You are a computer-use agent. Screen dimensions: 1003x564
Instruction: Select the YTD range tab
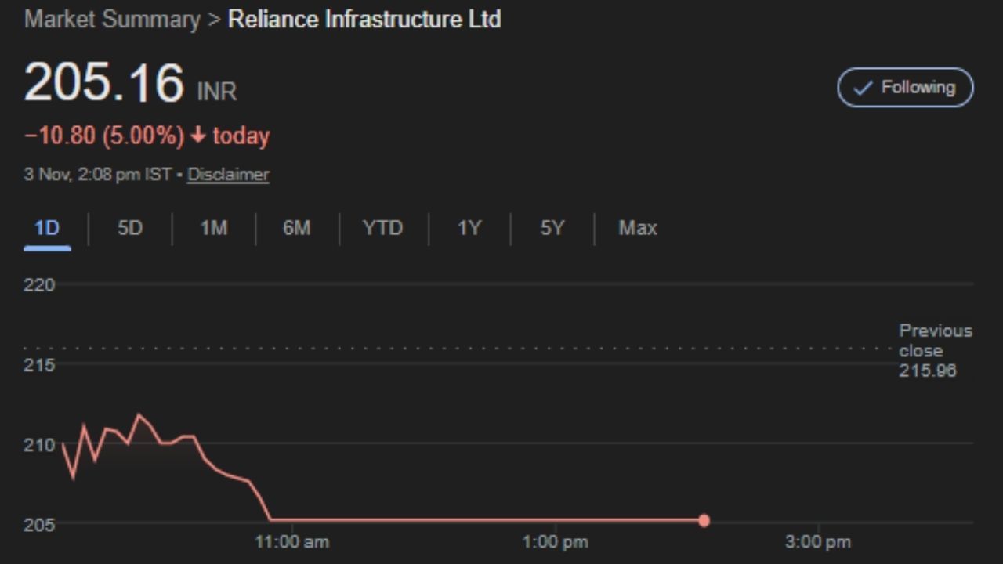pyautogui.click(x=382, y=228)
